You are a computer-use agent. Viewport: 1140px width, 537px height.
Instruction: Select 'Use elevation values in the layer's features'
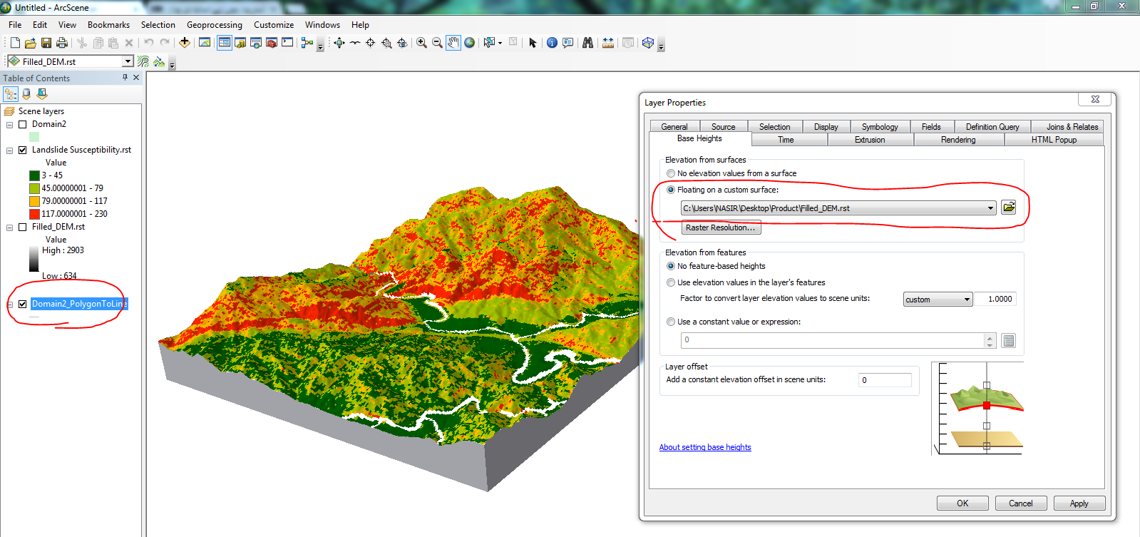click(x=671, y=282)
